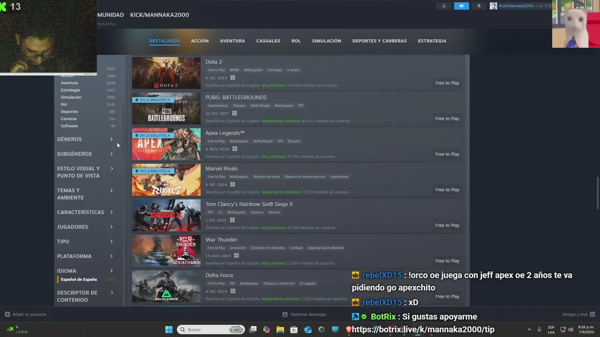Viewport: 600px width, 337px height.
Task: Expand the CARACTERÍSTICAS filter section
Action: pos(85,212)
